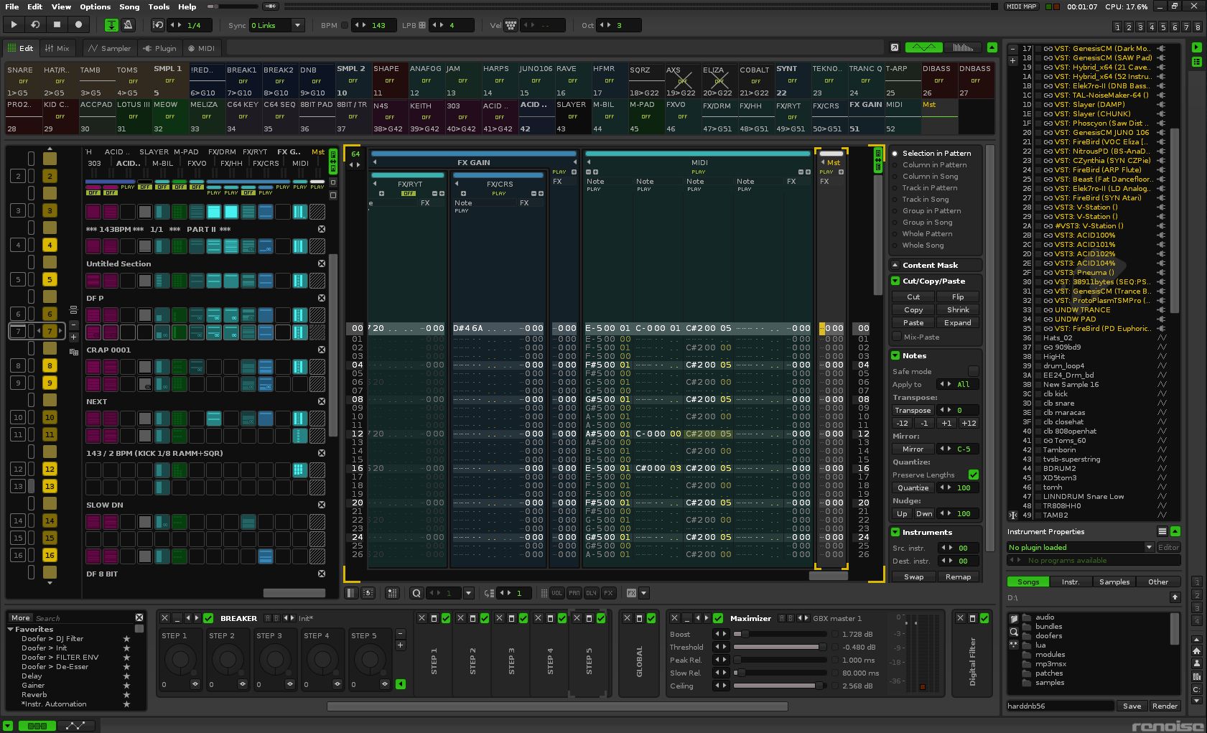The width and height of the screenshot is (1207, 733).
Task: Disable the Maximizer device checkbox
Action: (x=718, y=618)
